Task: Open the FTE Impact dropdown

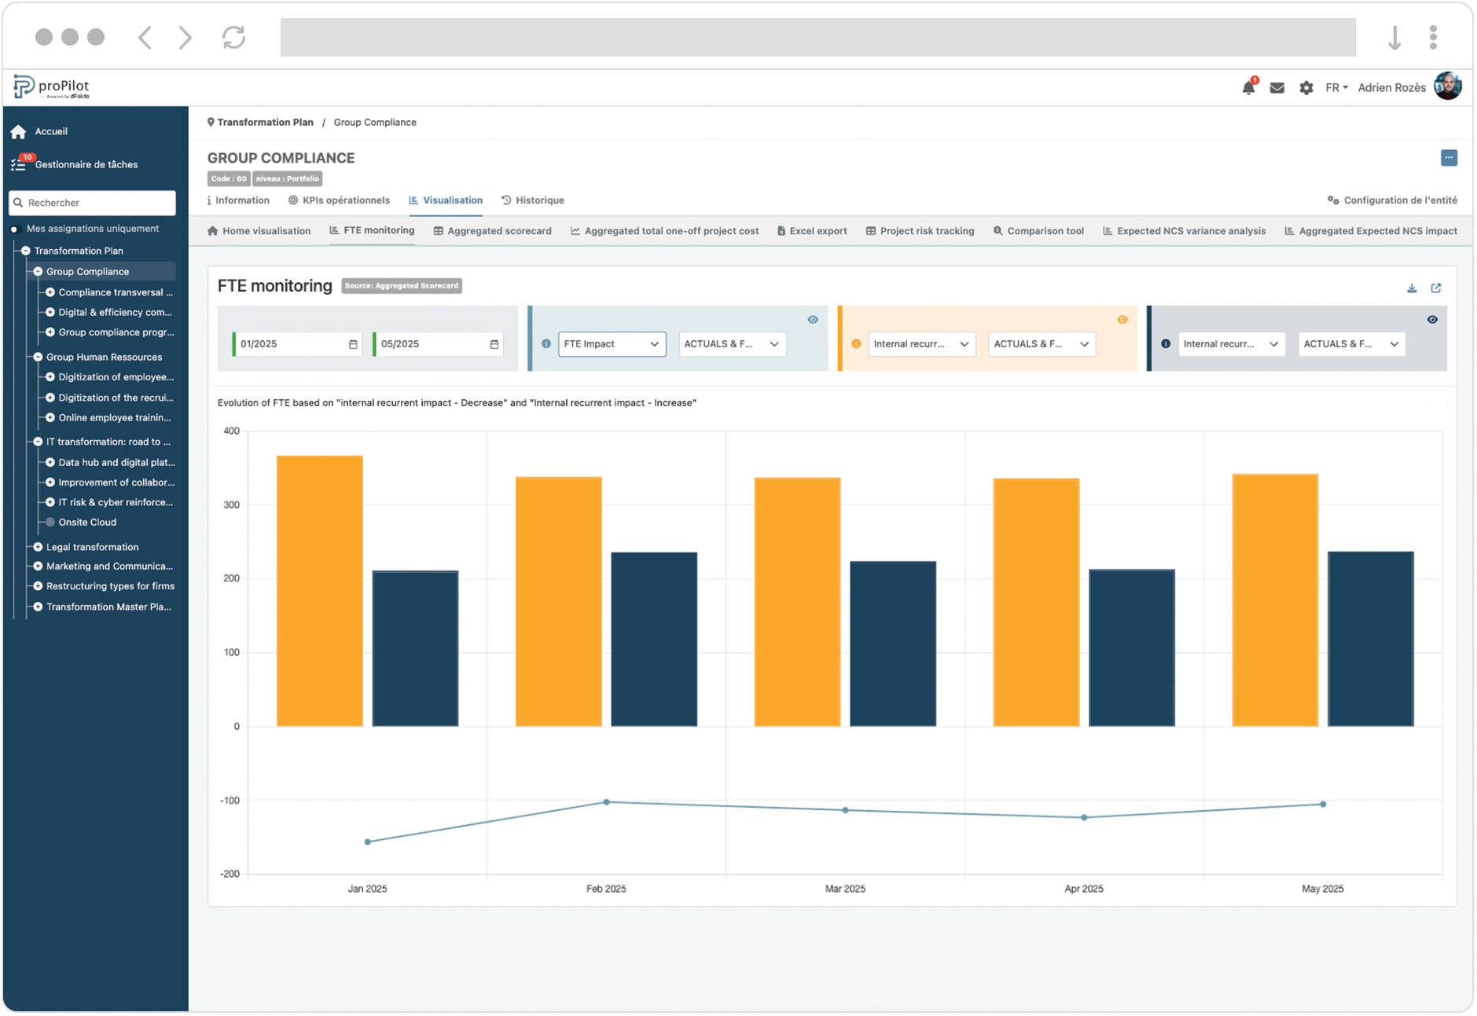Action: point(612,344)
